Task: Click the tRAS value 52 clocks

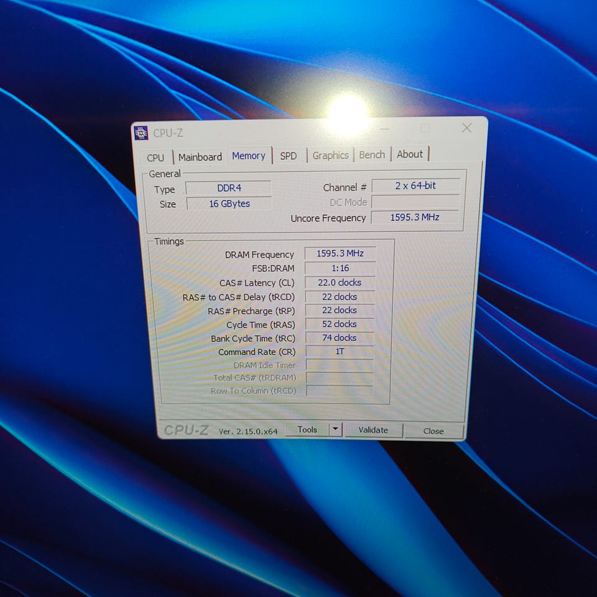Action: pos(340,324)
